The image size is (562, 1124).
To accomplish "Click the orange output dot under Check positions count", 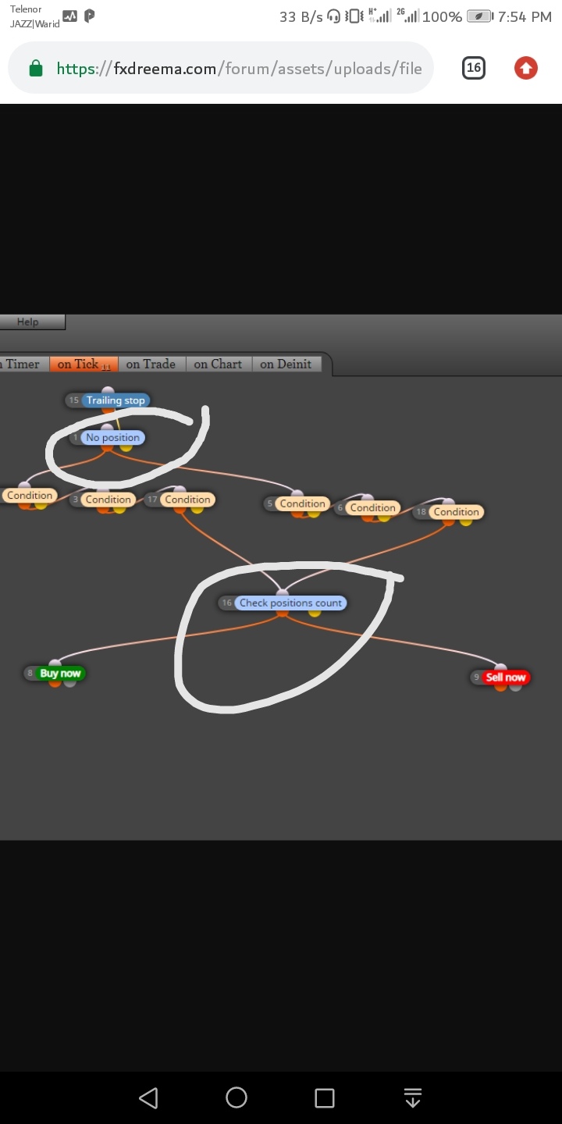I will point(283,613).
